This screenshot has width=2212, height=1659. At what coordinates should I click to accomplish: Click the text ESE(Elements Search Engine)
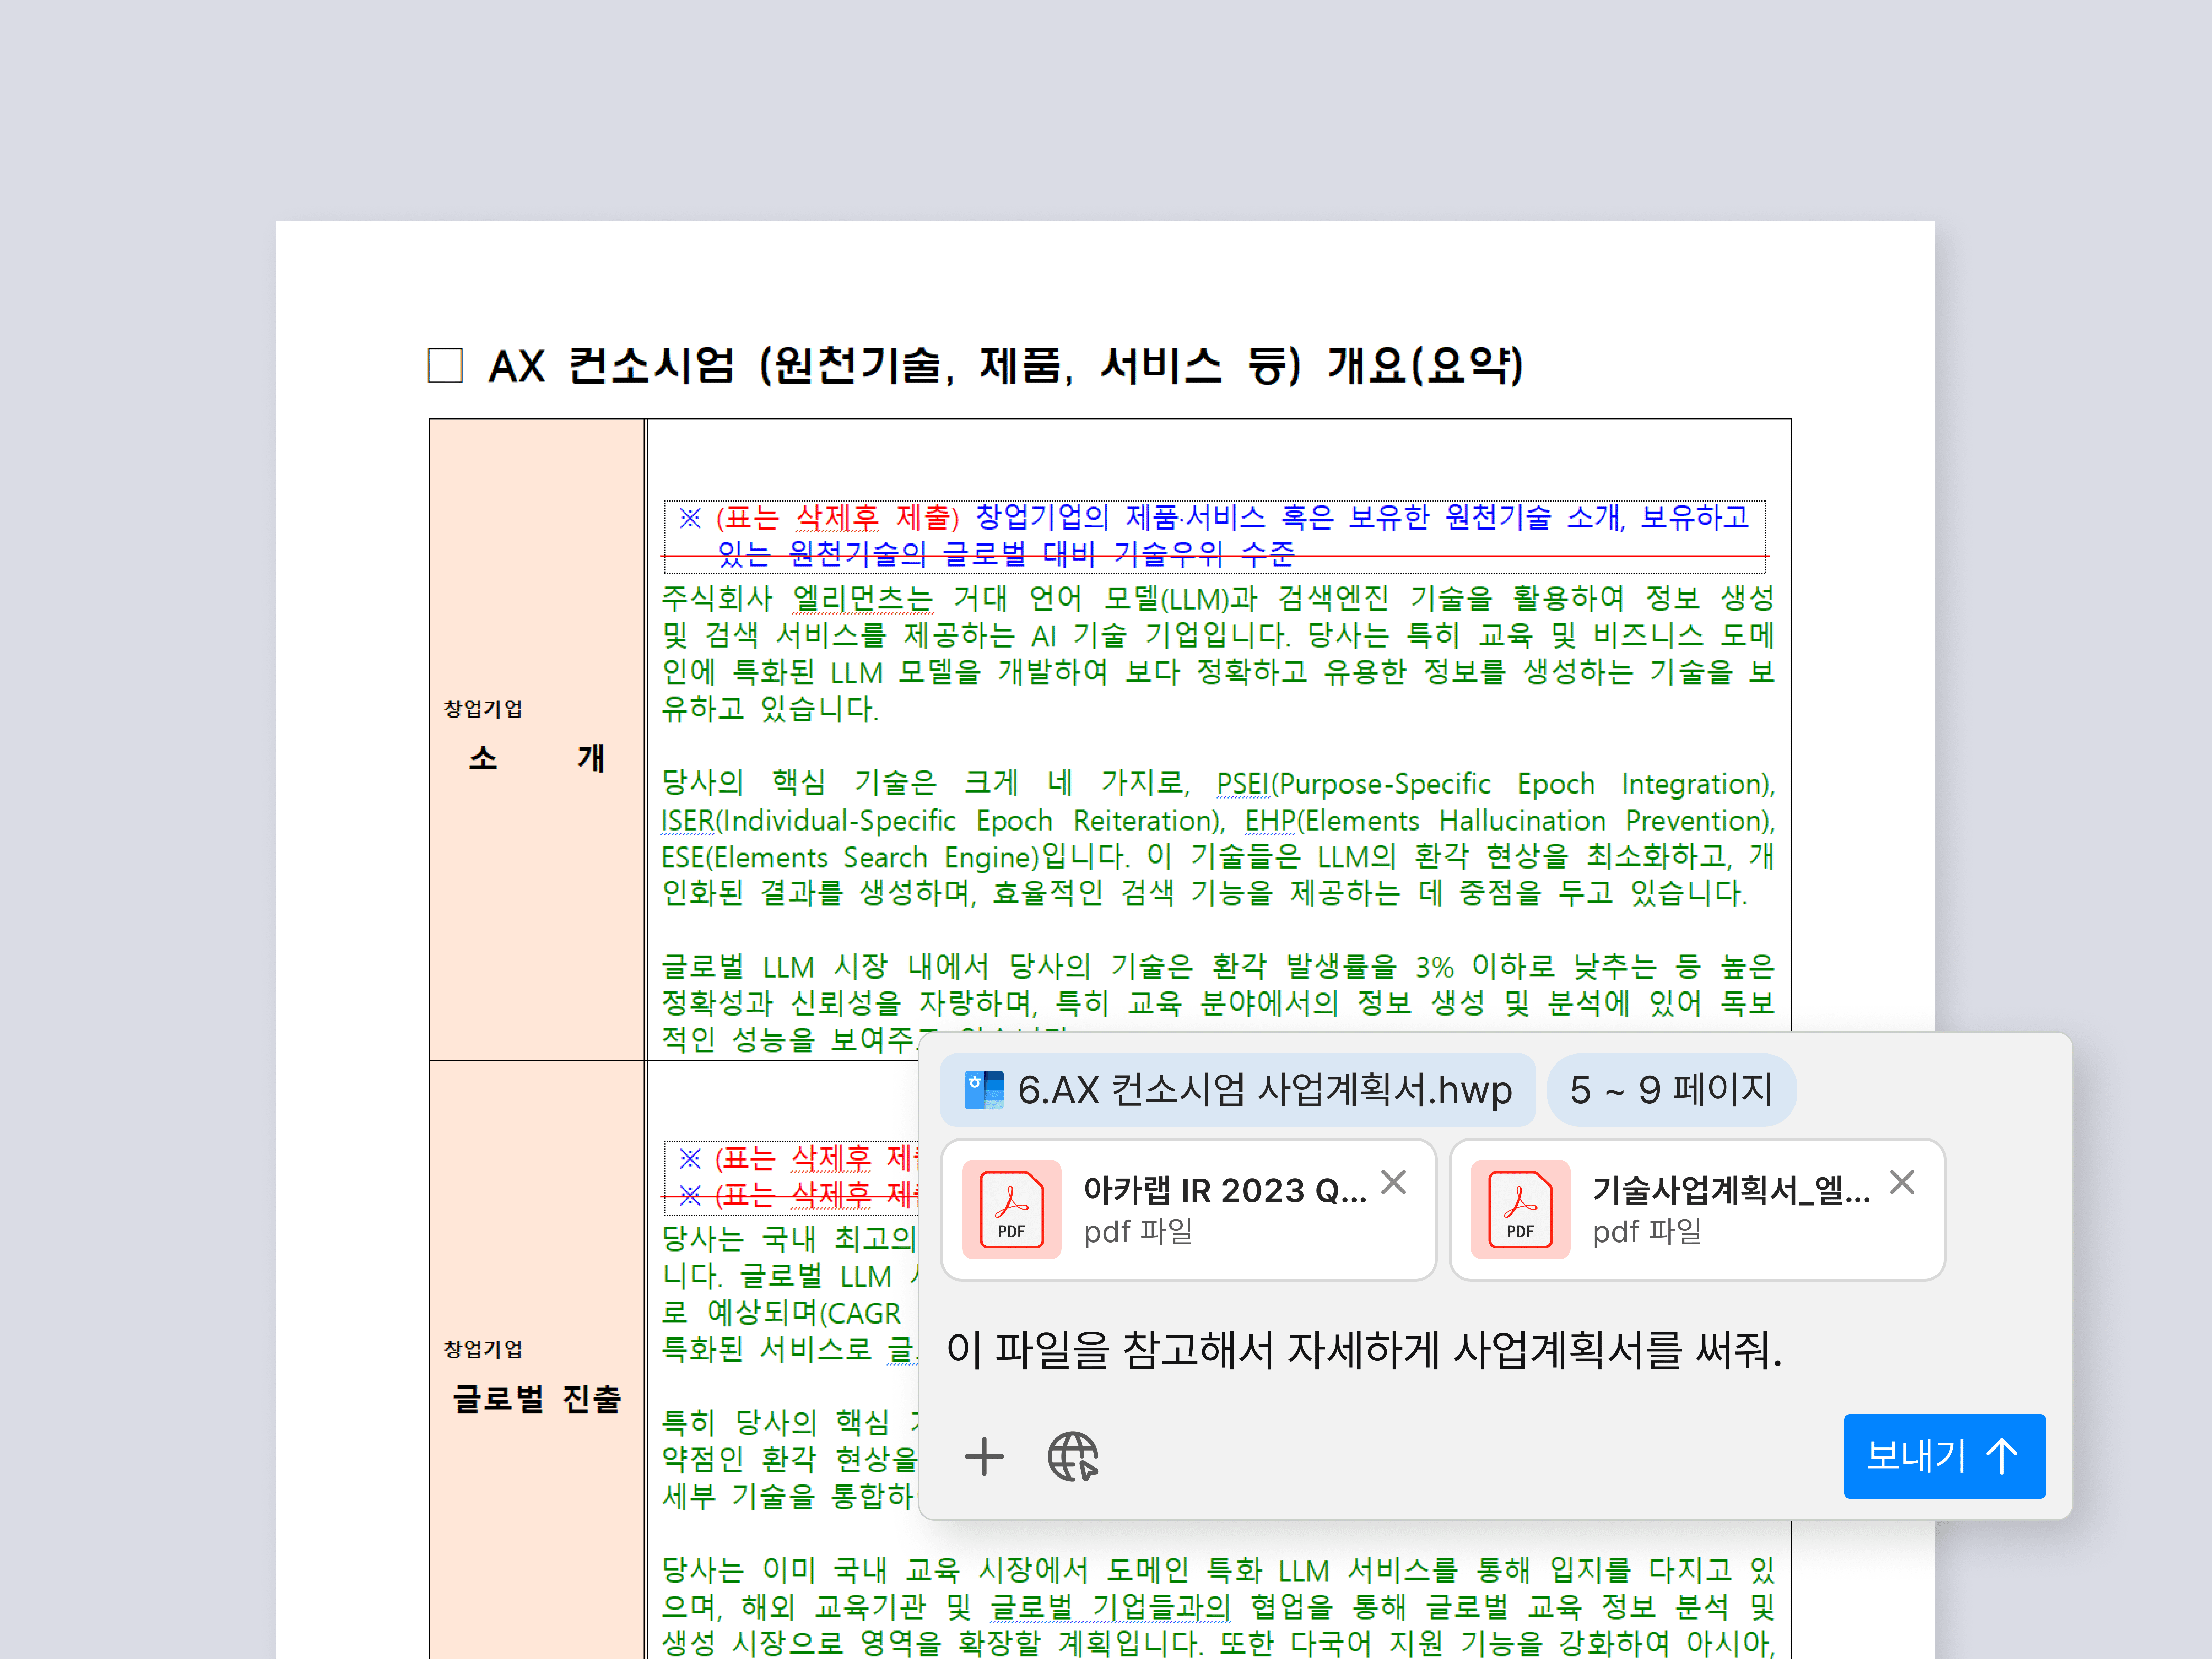click(850, 857)
